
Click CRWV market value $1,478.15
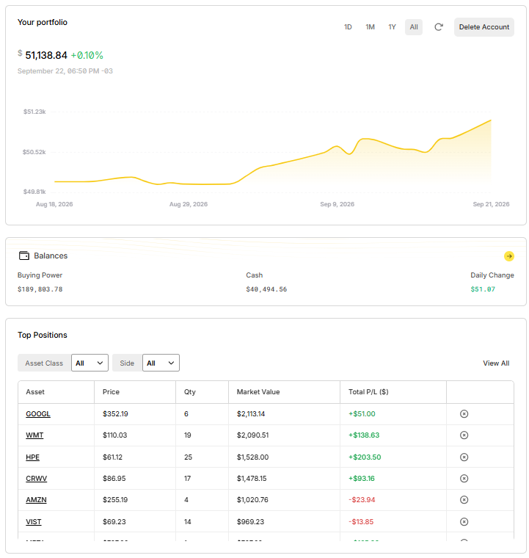252,479
